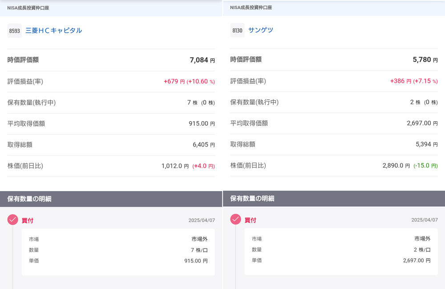Viewport: 445px width, 289px height.
Task: Click the 5,394 円 total acquisition amount
Action: click(427, 144)
